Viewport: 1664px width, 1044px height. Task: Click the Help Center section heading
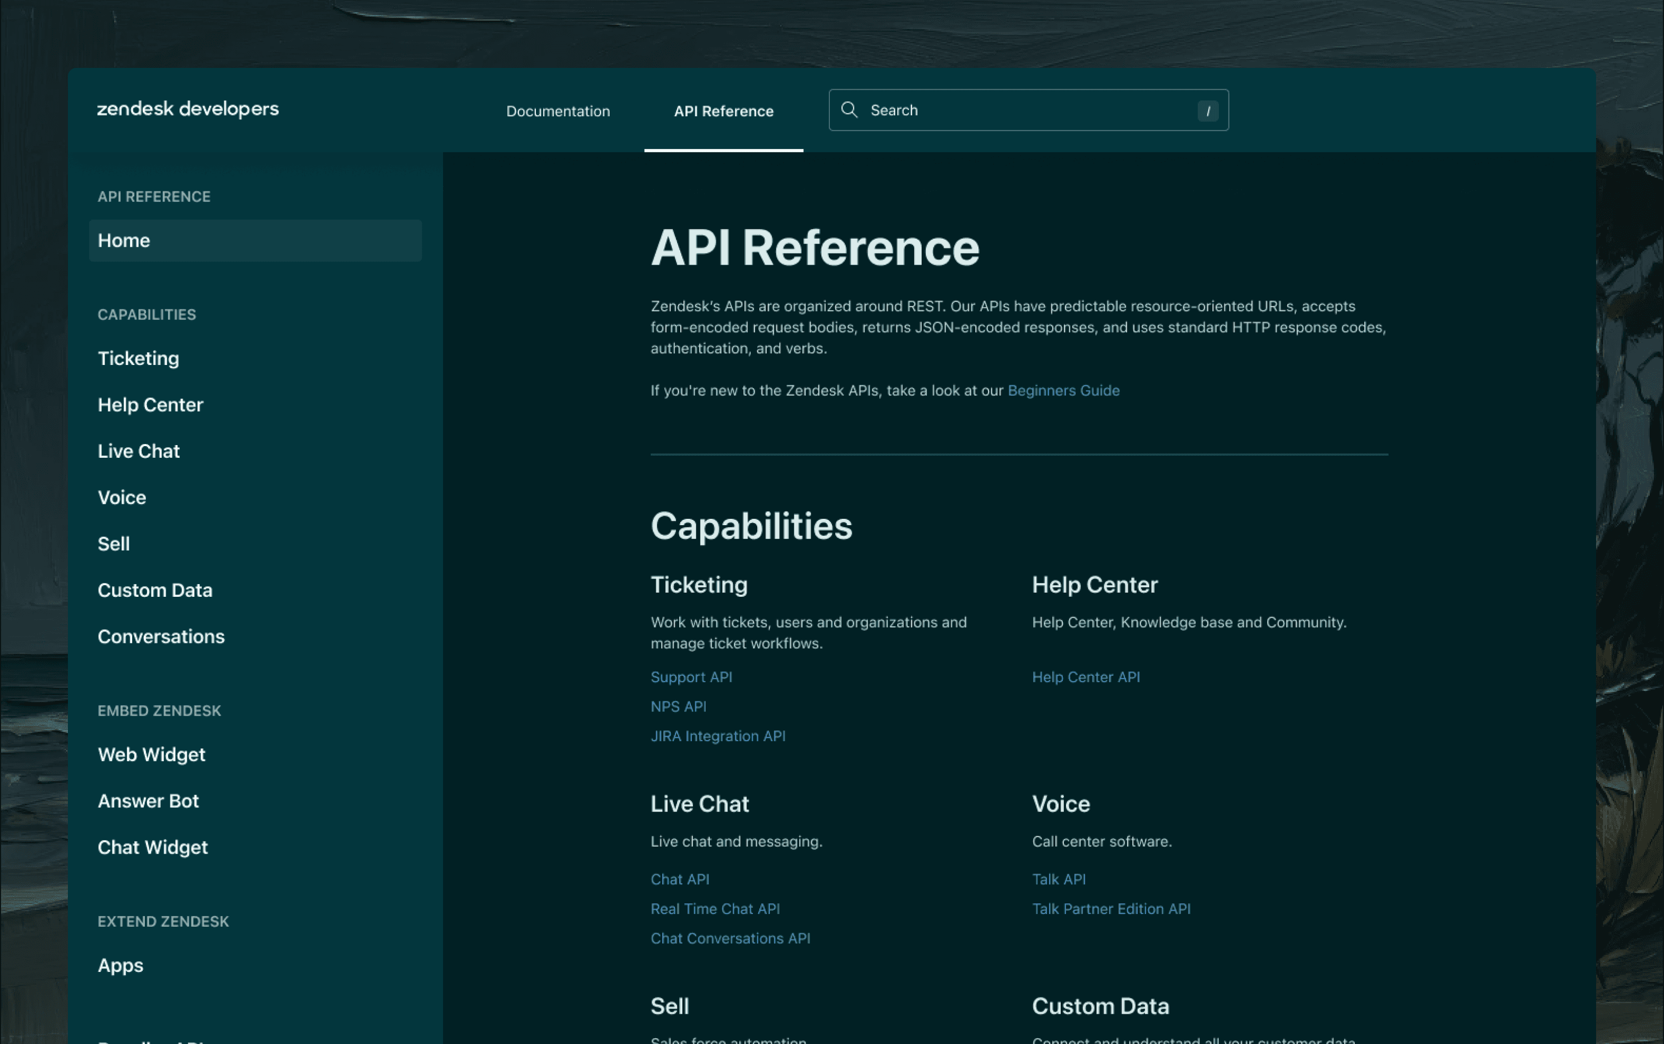tap(1095, 585)
